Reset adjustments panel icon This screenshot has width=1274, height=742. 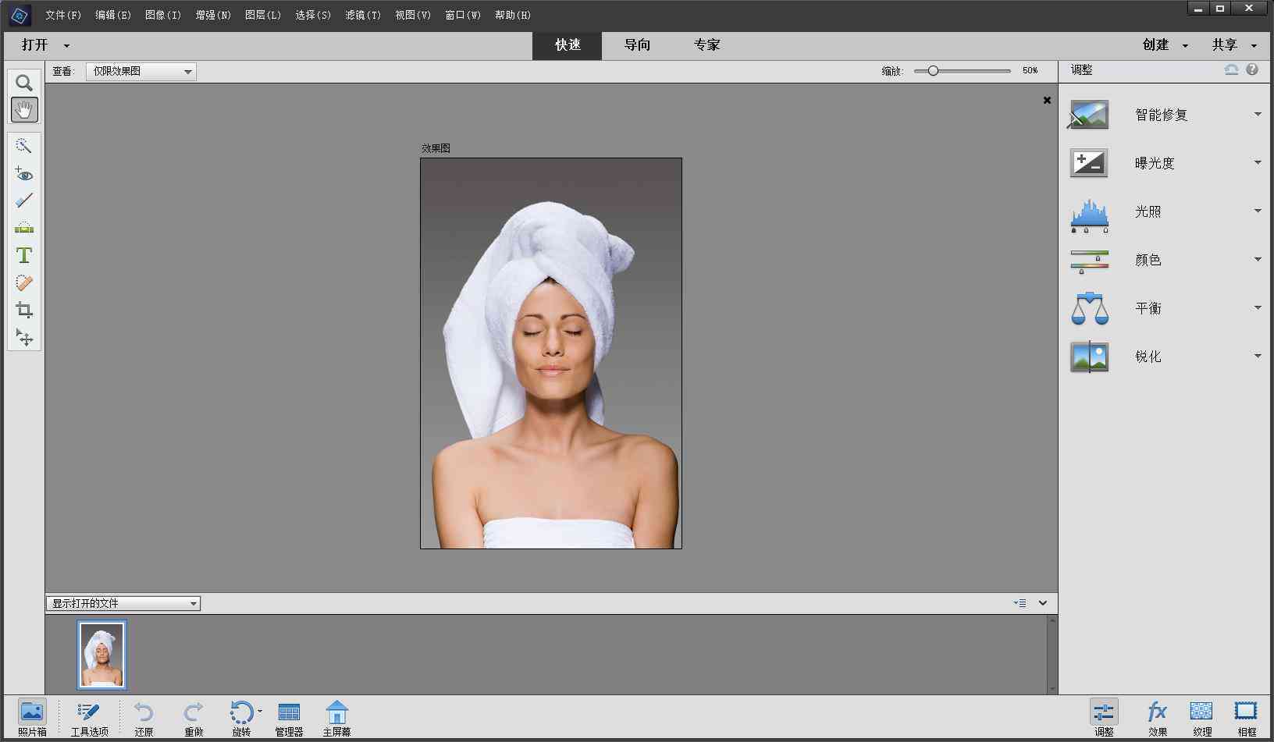pyautogui.click(x=1231, y=69)
